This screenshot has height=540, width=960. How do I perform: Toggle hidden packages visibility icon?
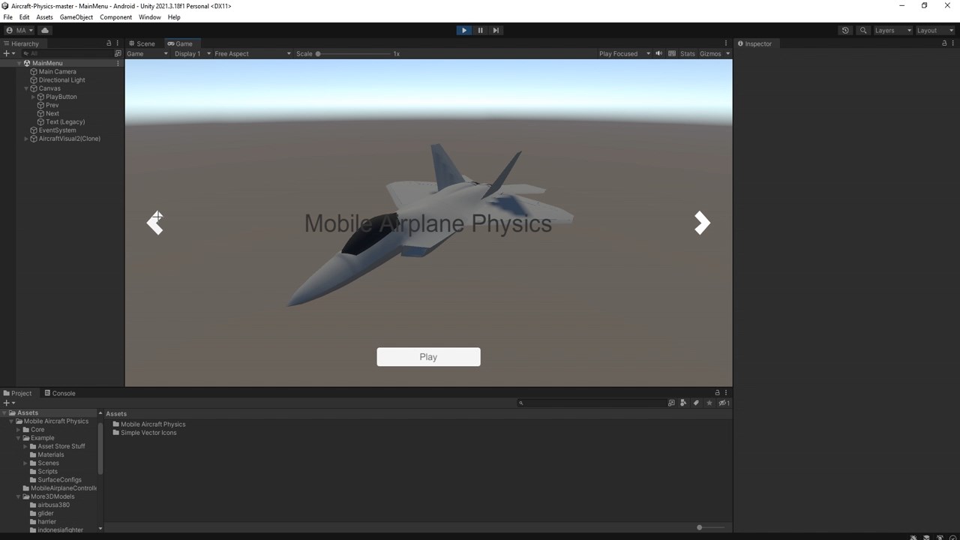click(x=724, y=403)
